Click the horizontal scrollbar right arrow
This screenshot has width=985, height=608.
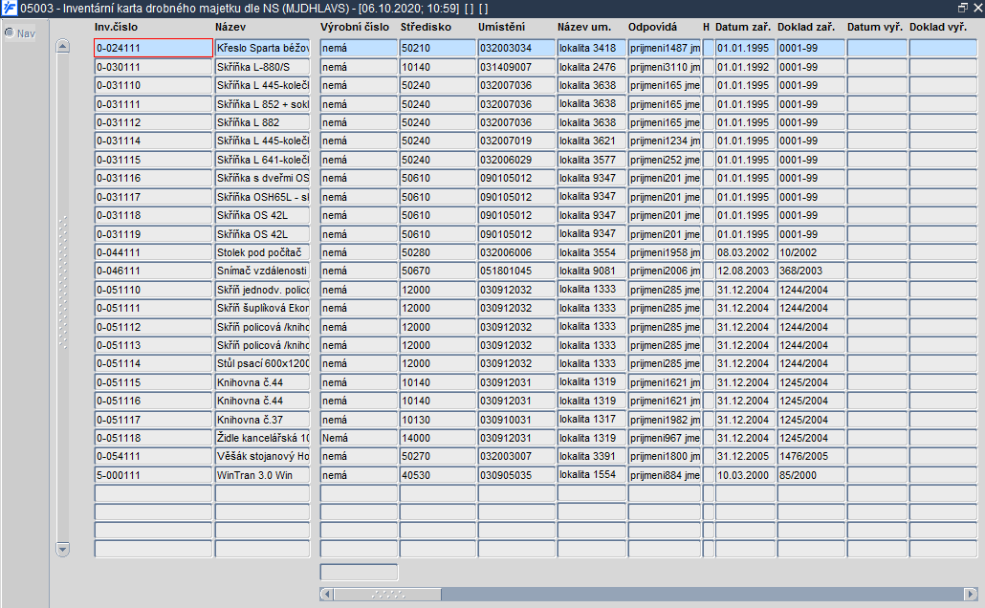[972, 595]
